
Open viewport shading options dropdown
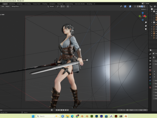coord(146,7)
